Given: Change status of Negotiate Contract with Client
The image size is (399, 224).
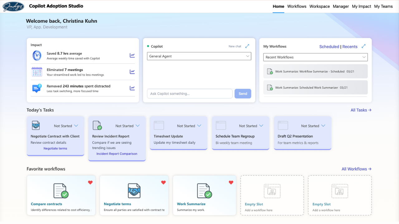Looking at the screenshot, I should (66, 126).
